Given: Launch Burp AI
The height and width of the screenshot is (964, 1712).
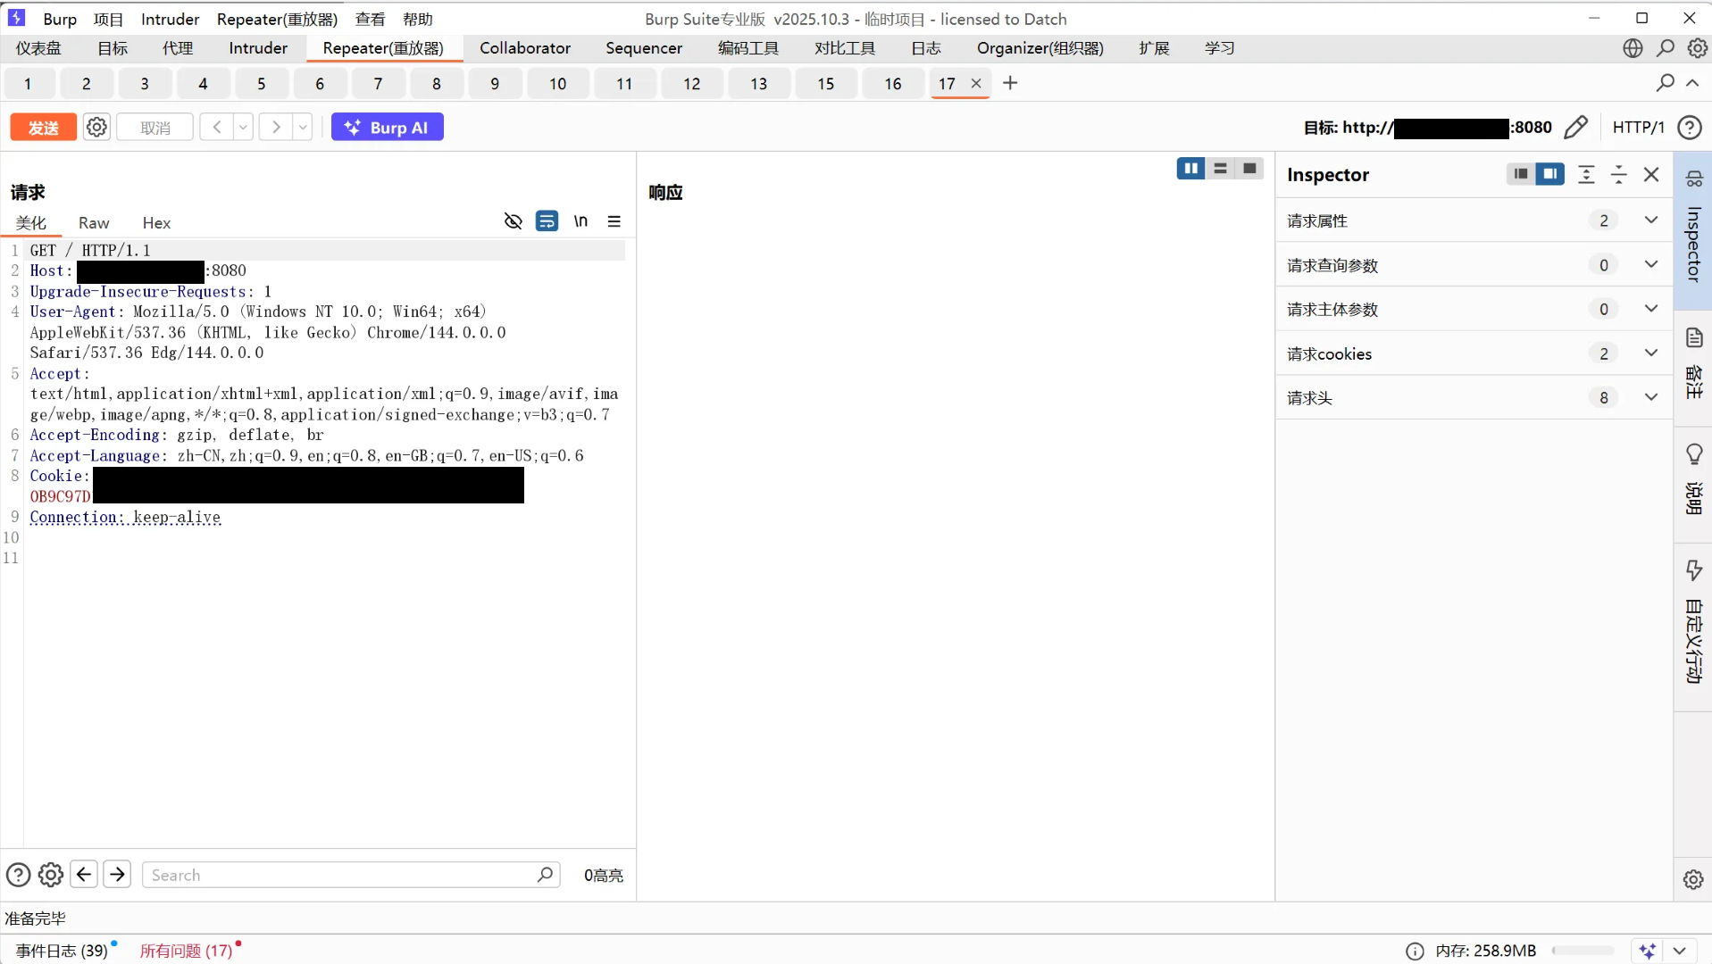Looking at the screenshot, I should click(x=388, y=128).
